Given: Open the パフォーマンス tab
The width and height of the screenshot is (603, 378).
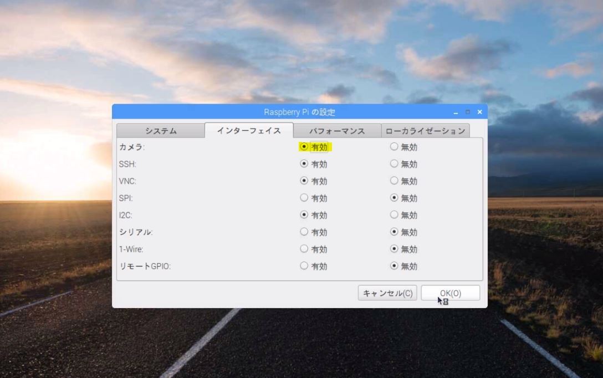Looking at the screenshot, I should pyautogui.click(x=337, y=131).
